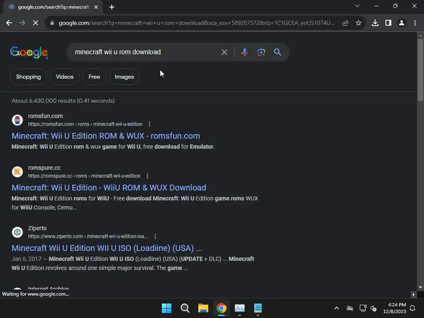Viewport: 424px width, 318px height.
Task: Open the notifications bell
Action: (412, 308)
